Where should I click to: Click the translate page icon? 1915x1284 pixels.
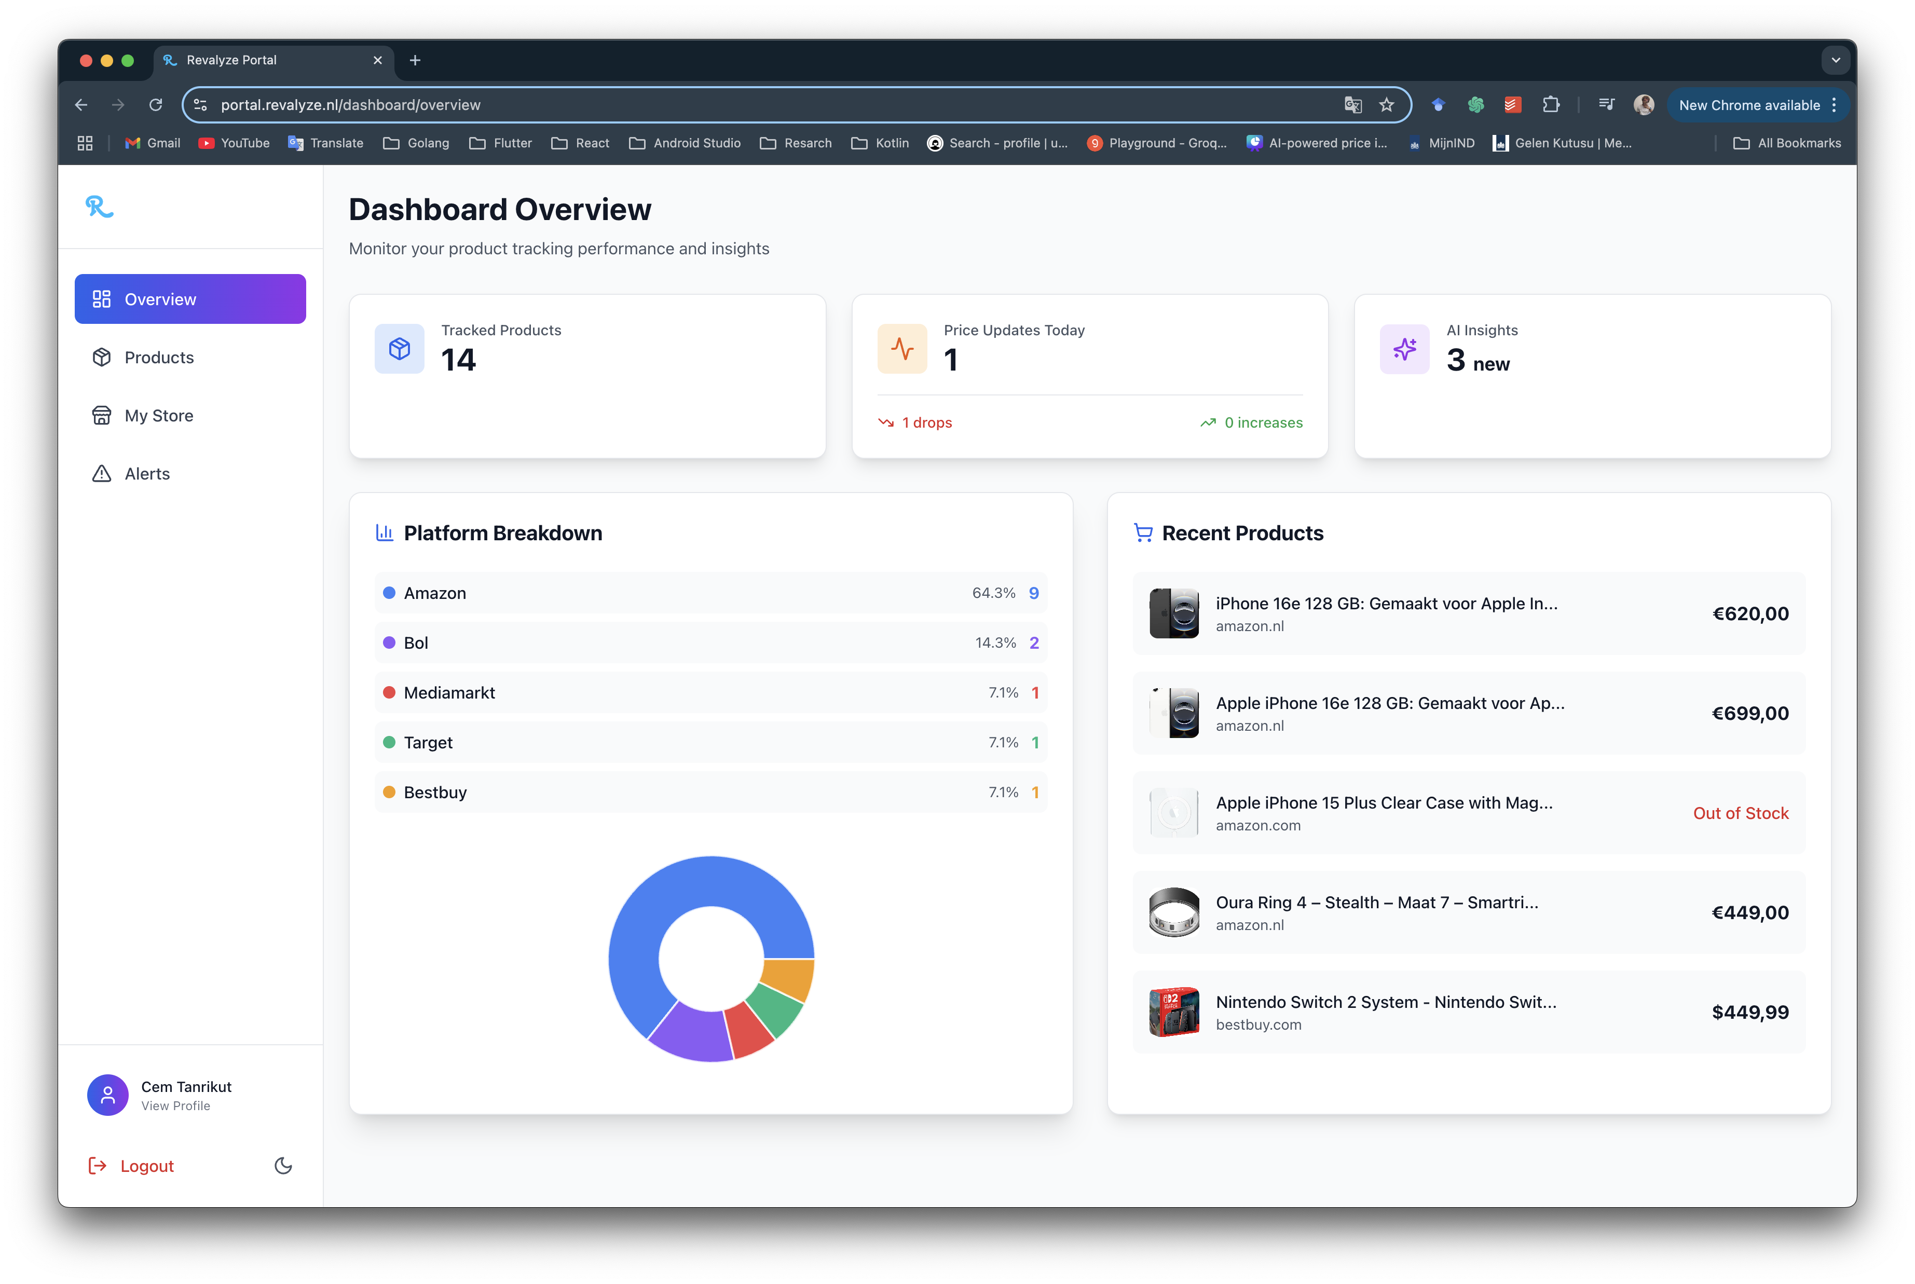coord(1352,105)
